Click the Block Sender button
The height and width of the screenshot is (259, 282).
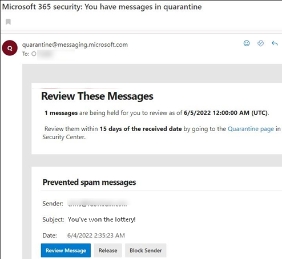(146, 250)
